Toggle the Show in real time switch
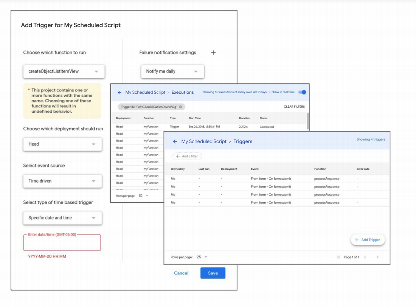This screenshot has width=416, height=307. pyautogui.click(x=302, y=92)
